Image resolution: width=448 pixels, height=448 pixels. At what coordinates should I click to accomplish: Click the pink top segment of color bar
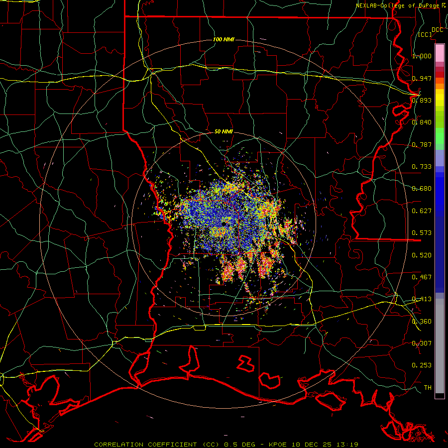point(440,53)
